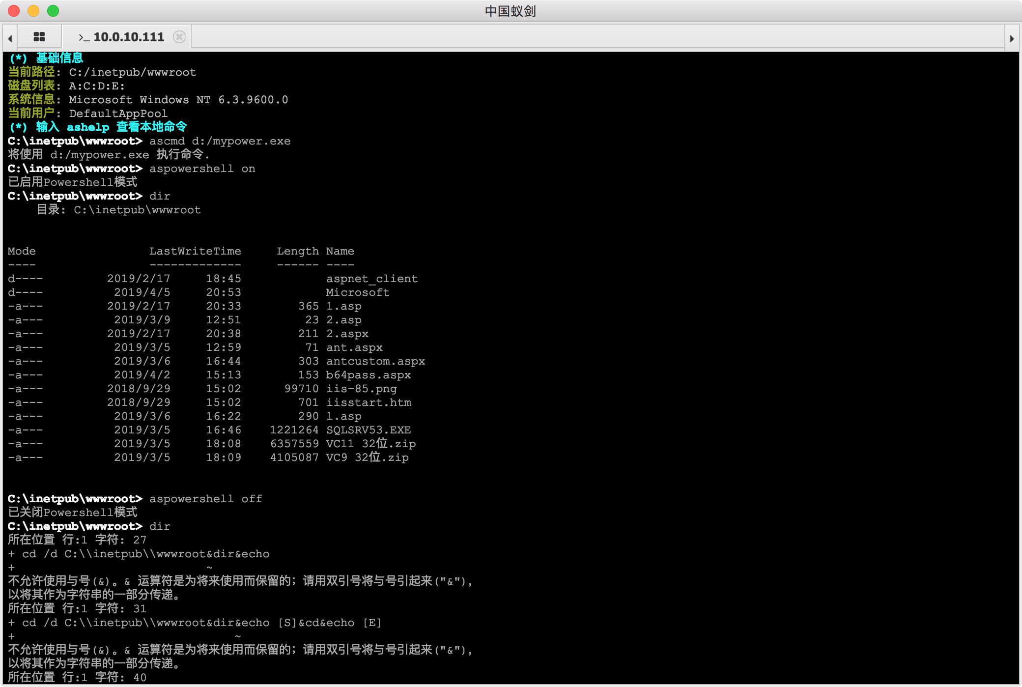Open the home grid tab
Viewport: 1022px width, 687px height.
click(39, 37)
